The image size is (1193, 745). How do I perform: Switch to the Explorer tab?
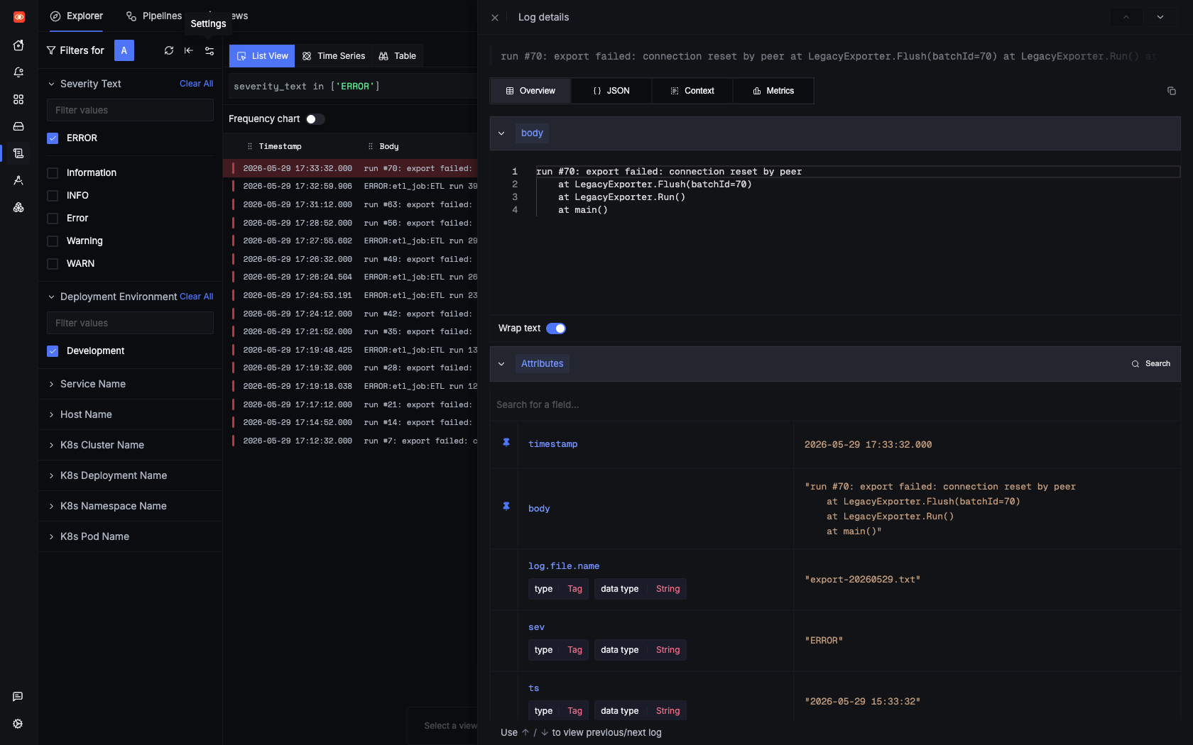pos(77,16)
